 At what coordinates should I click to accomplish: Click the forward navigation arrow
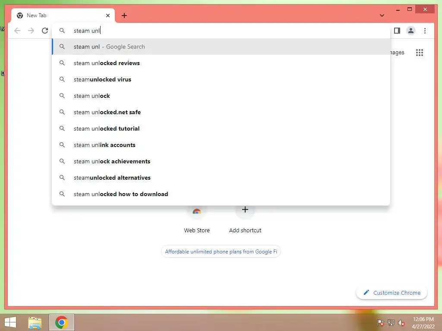[31, 31]
